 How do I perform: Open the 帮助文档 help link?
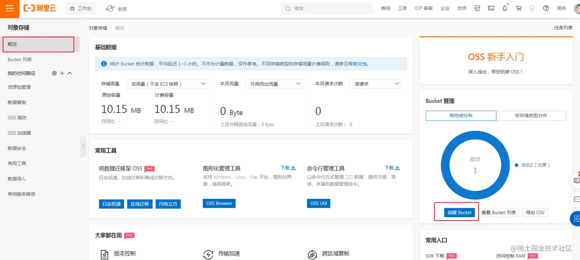358,64
